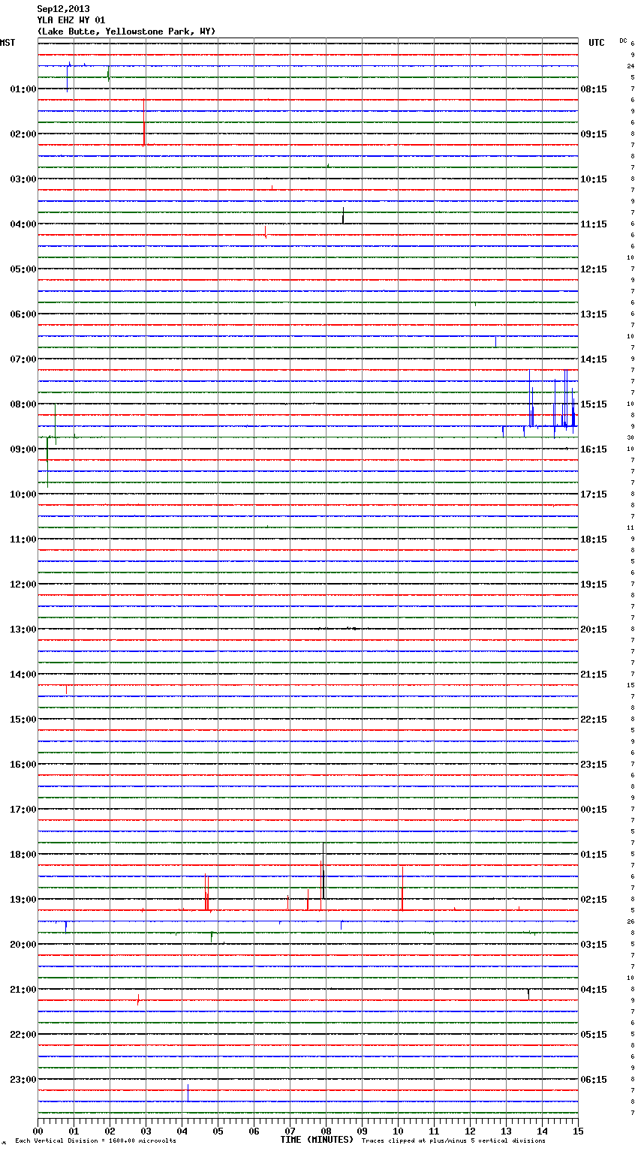
Task: Select the 12:00 MST row label
Action: point(23,585)
